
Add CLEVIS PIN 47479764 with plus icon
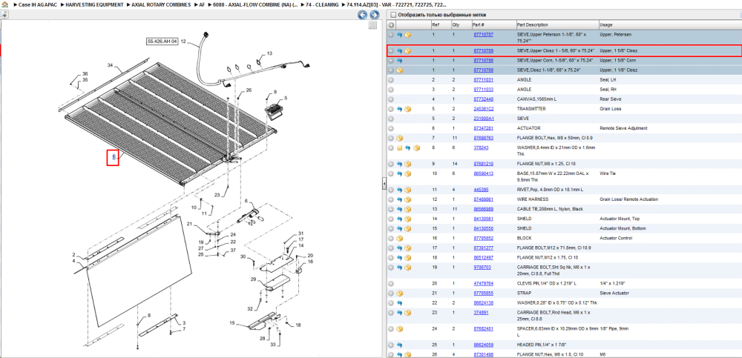point(391,284)
